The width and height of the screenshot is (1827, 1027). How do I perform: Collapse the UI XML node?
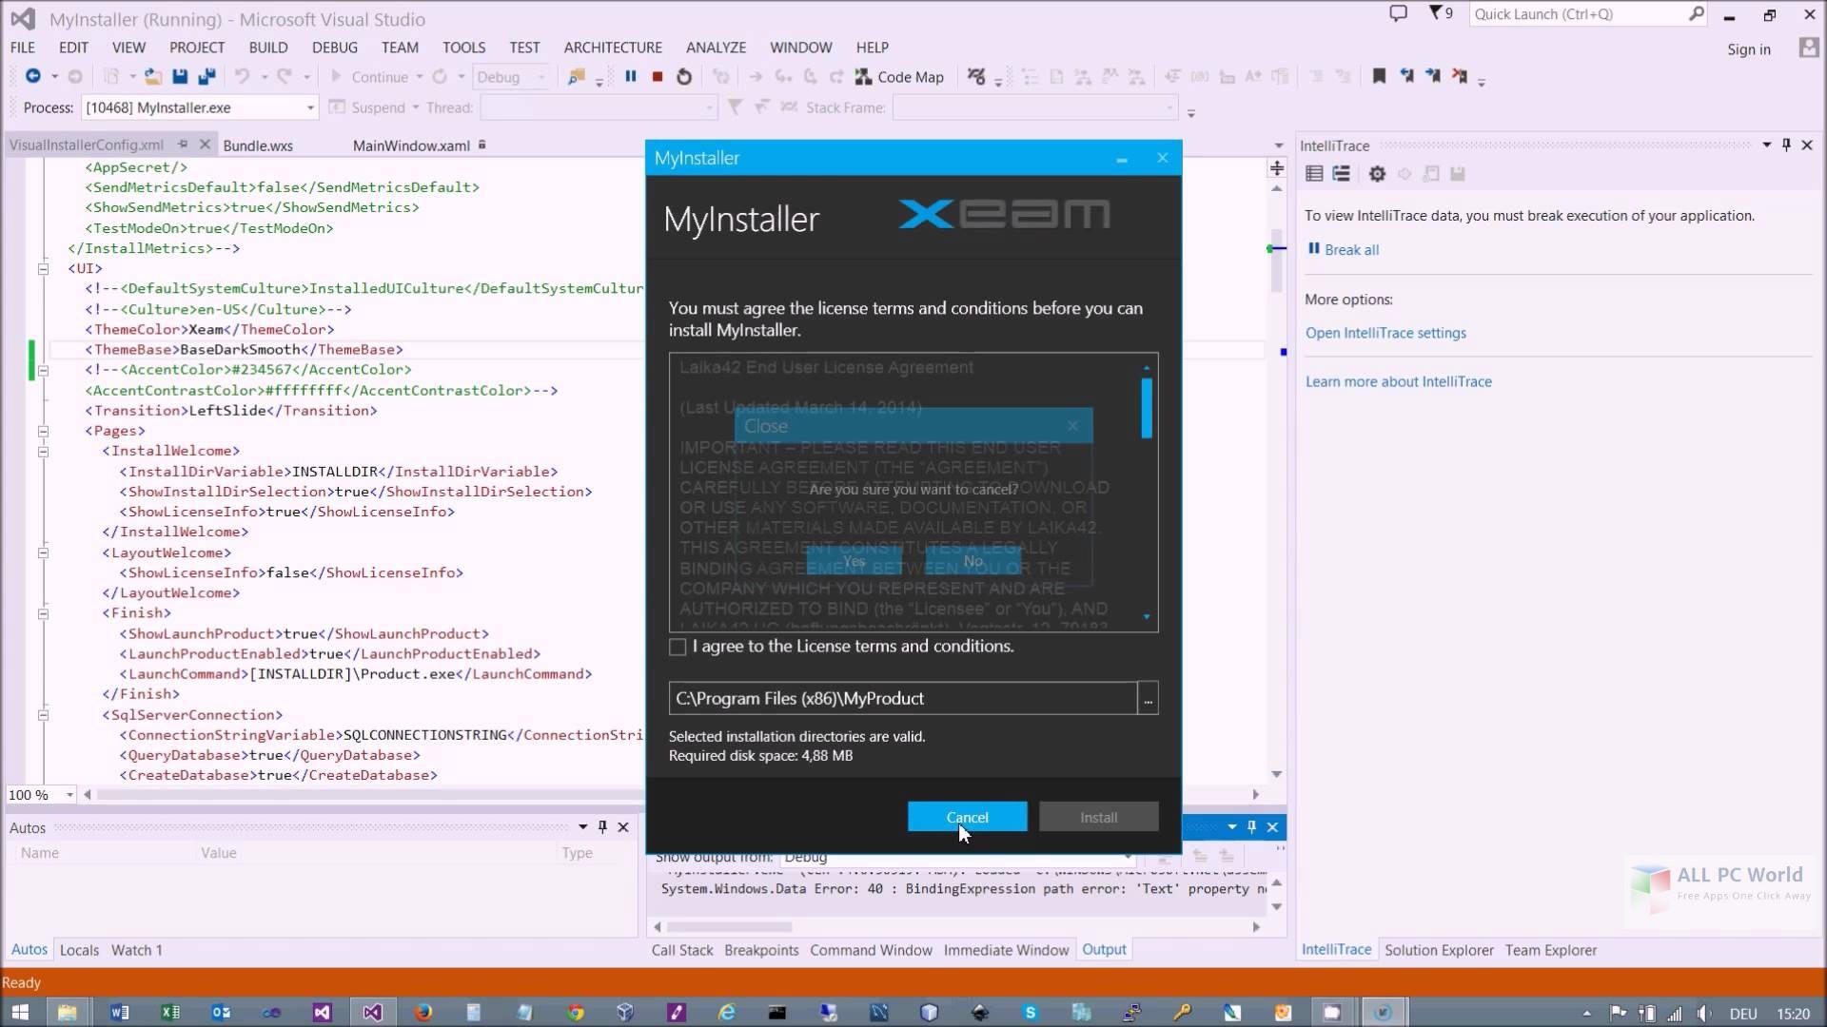coord(43,269)
